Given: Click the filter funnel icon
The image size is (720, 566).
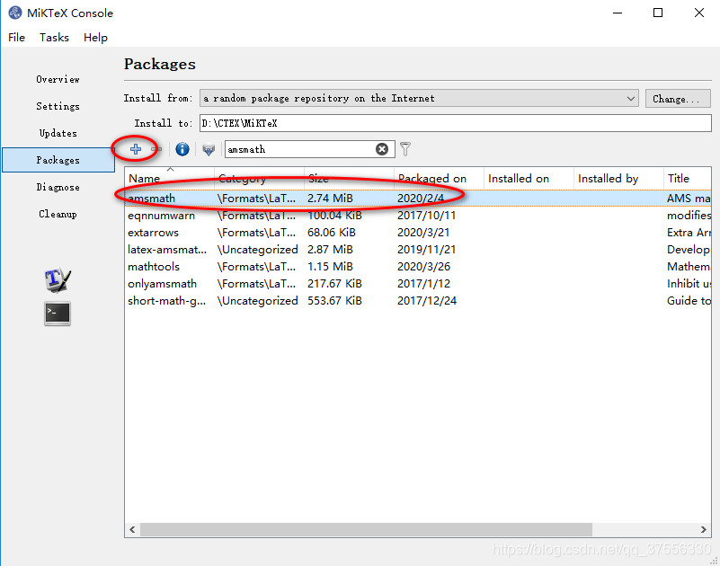Looking at the screenshot, I should click(x=405, y=149).
